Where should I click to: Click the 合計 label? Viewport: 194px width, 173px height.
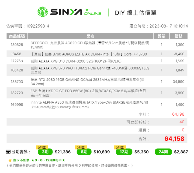tap(144, 139)
